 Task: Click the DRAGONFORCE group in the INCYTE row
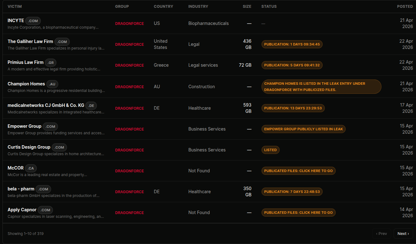tap(130, 24)
